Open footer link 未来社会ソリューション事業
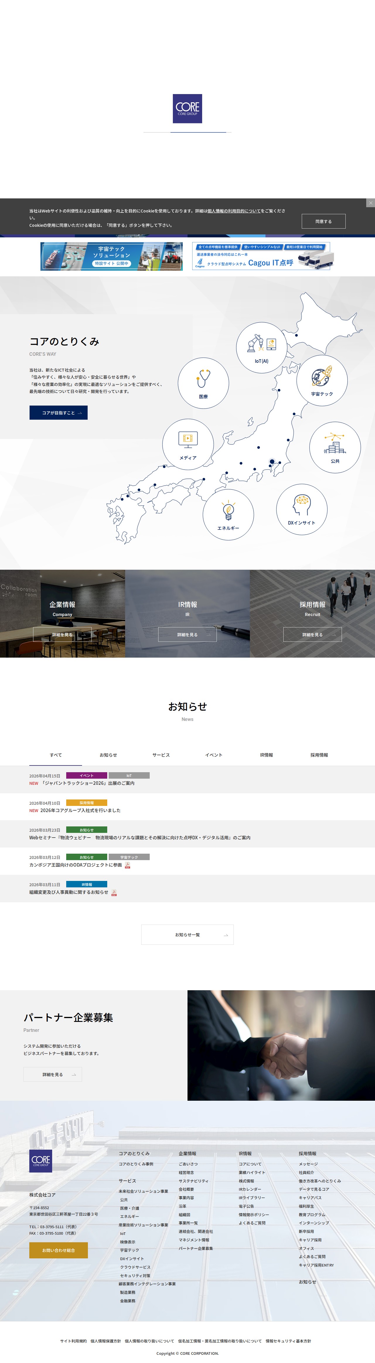Image resolution: width=375 pixels, height=1363 pixels. (x=143, y=1191)
